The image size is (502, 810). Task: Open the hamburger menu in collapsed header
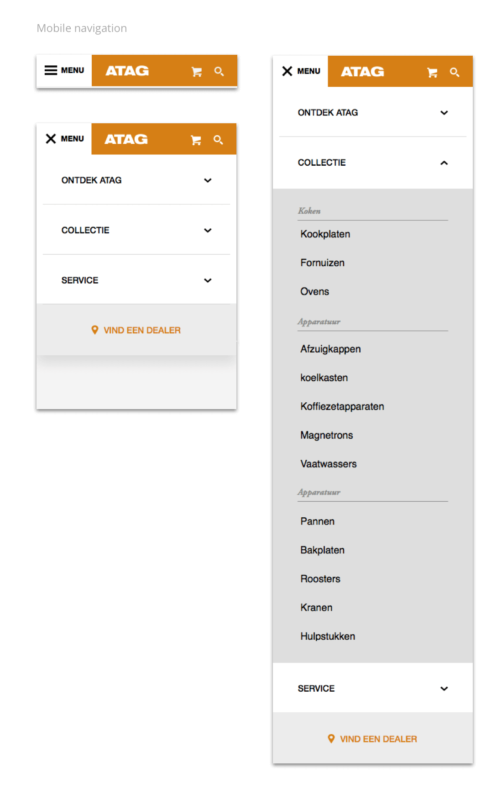click(x=51, y=70)
